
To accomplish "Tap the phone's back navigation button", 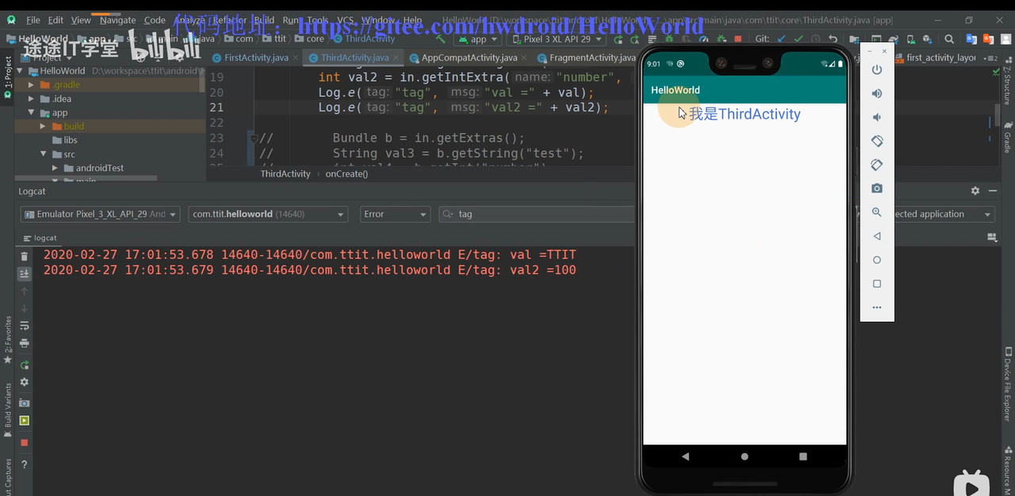I will pyautogui.click(x=686, y=456).
